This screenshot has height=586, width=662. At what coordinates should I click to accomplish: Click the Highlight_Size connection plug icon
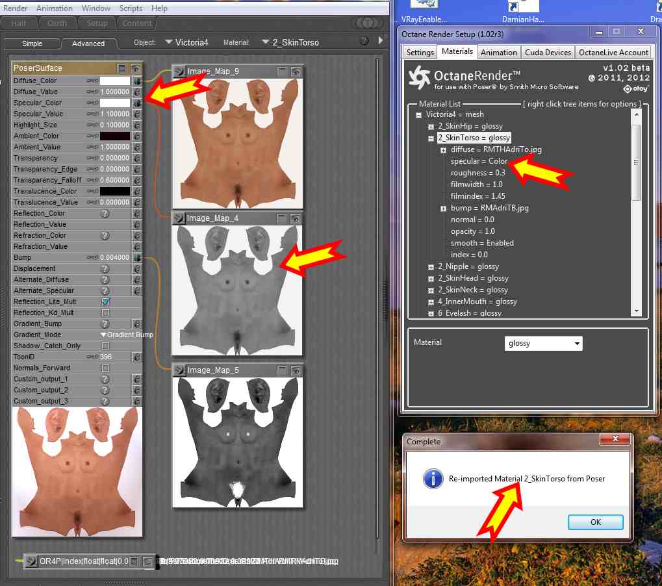coord(137,125)
